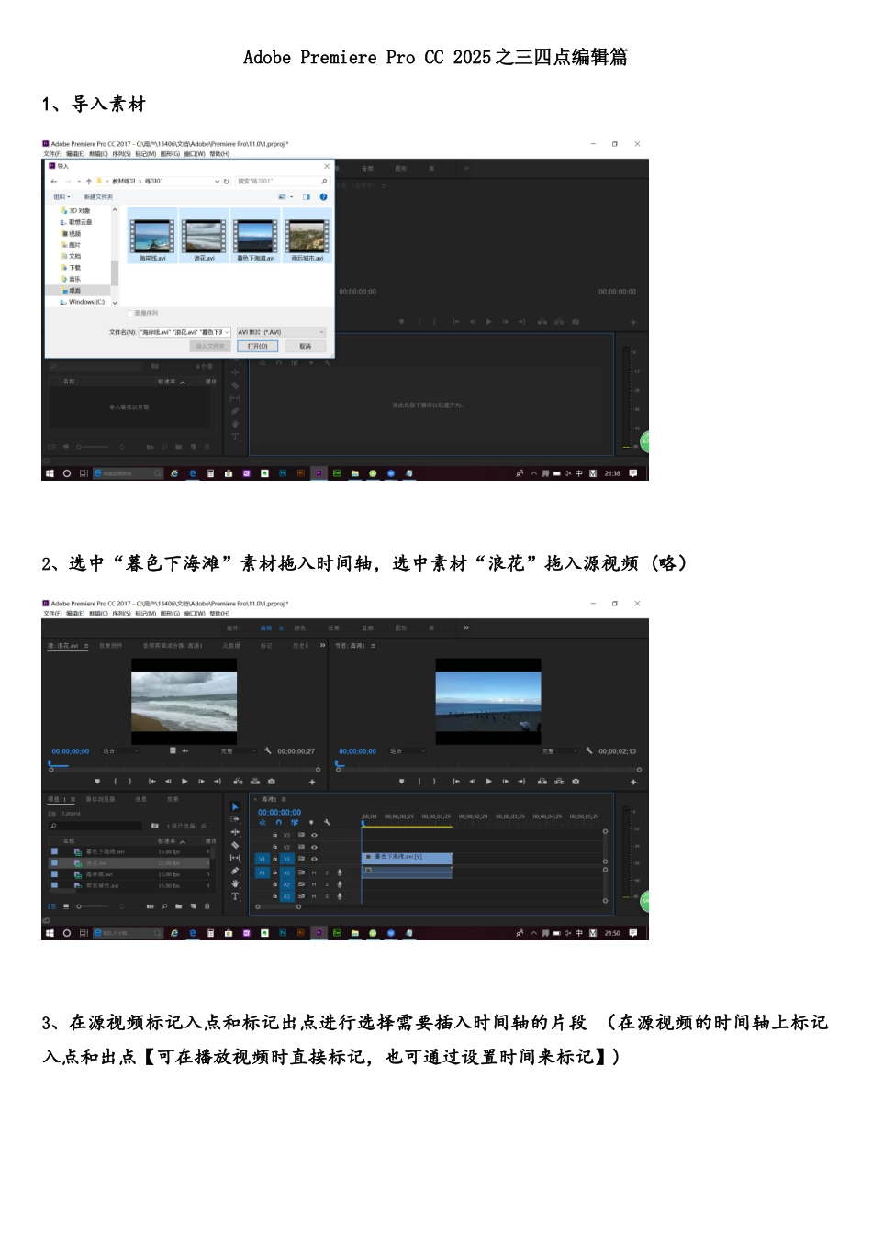Select the Hand tool
The image size is (872, 1233).
tap(235, 883)
